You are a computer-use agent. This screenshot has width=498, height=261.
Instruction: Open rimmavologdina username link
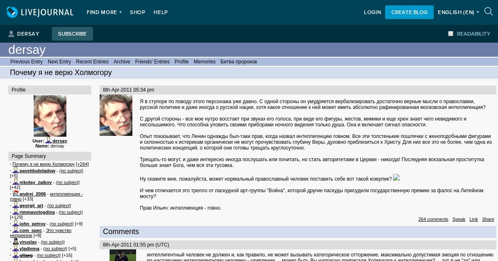tap(37, 212)
